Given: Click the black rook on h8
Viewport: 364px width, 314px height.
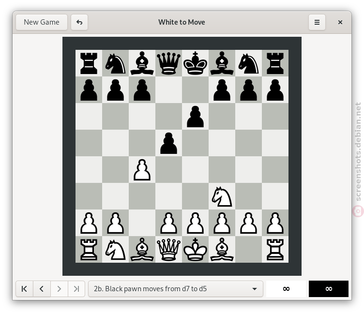Looking at the screenshot, I should pos(275,63).
